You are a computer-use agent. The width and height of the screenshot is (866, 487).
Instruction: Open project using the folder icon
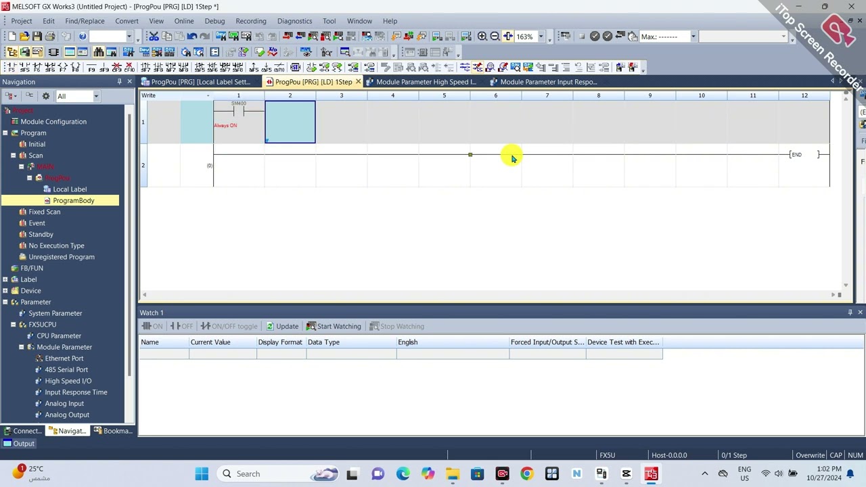24,37
